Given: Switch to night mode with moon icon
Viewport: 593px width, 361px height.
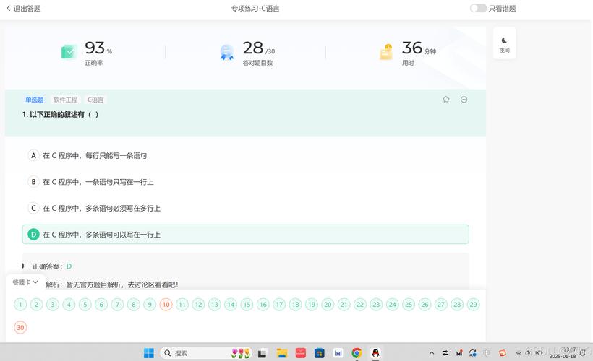Looking at the screenshot, I should click(x=504, y=44).
